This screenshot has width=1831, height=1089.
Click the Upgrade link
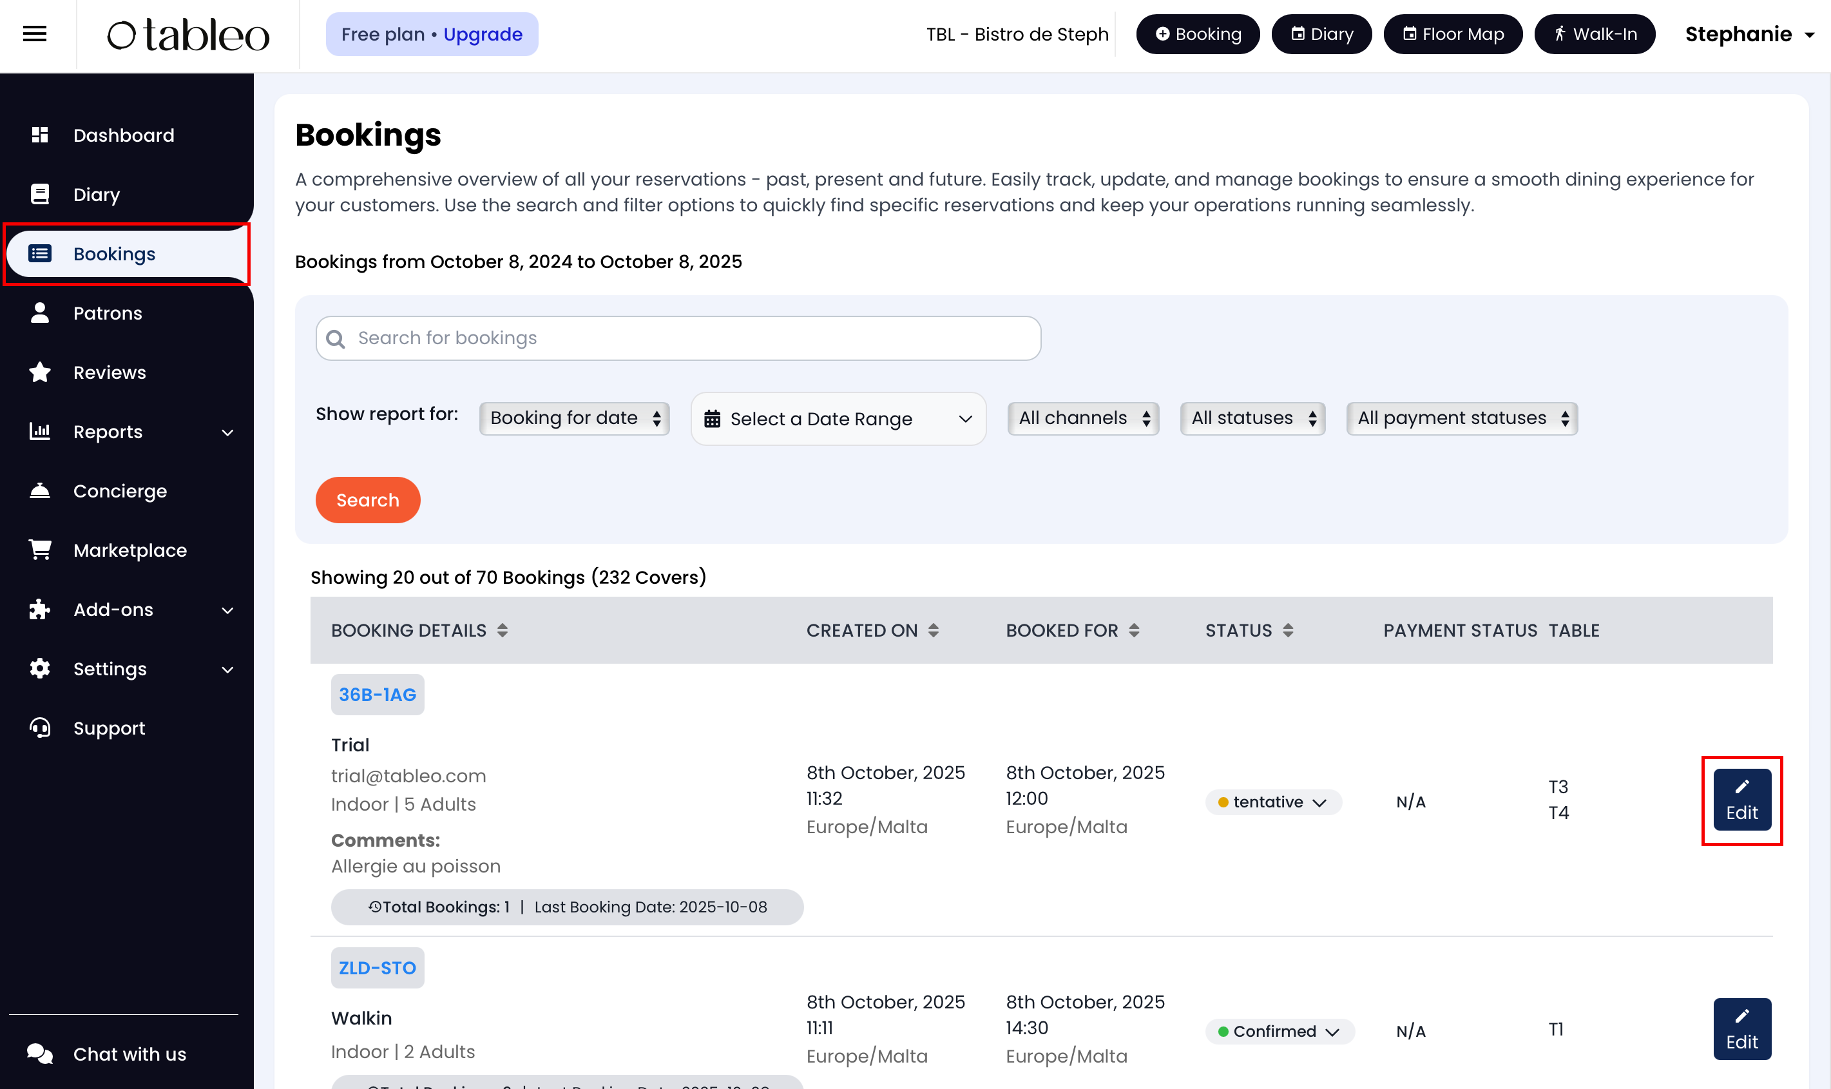point(482,34)
